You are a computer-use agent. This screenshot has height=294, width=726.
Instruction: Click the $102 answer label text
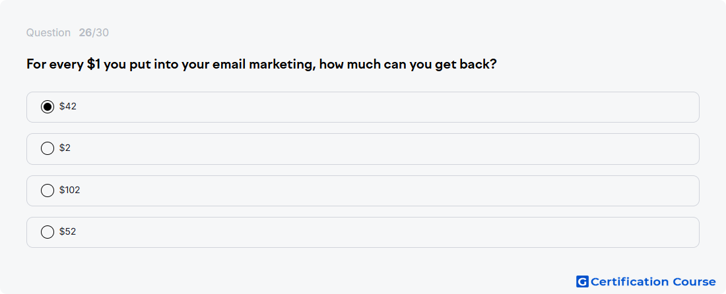click(x=69, y=190)
